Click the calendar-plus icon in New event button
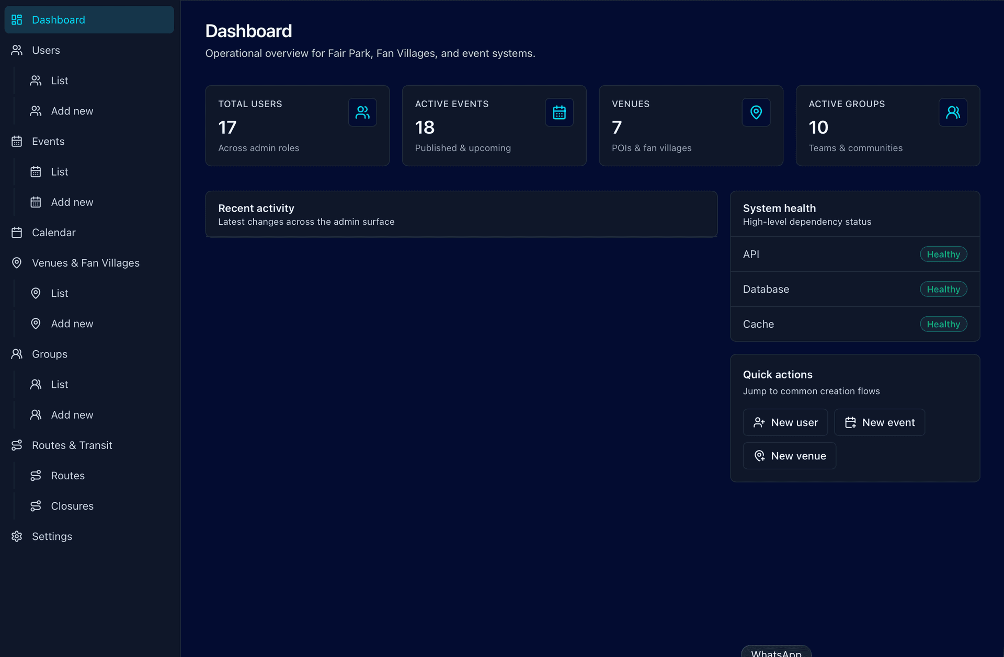This screenshot has width=1004, height=657. coord(850,422)
